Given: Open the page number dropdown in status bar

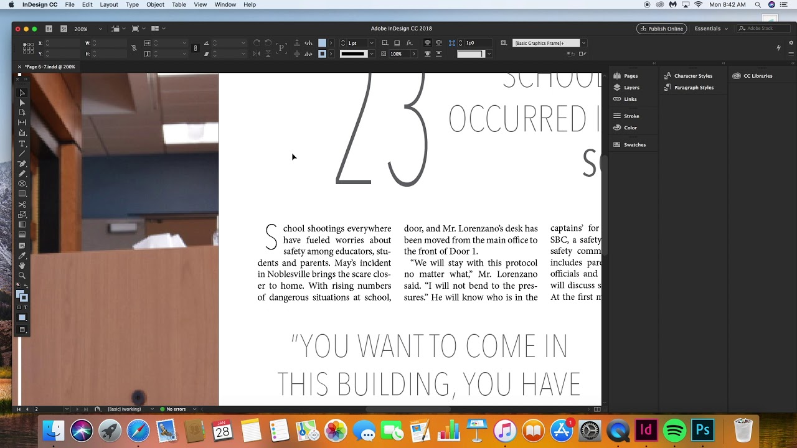Looking at the screenshot, I should (x=66, y=409).
